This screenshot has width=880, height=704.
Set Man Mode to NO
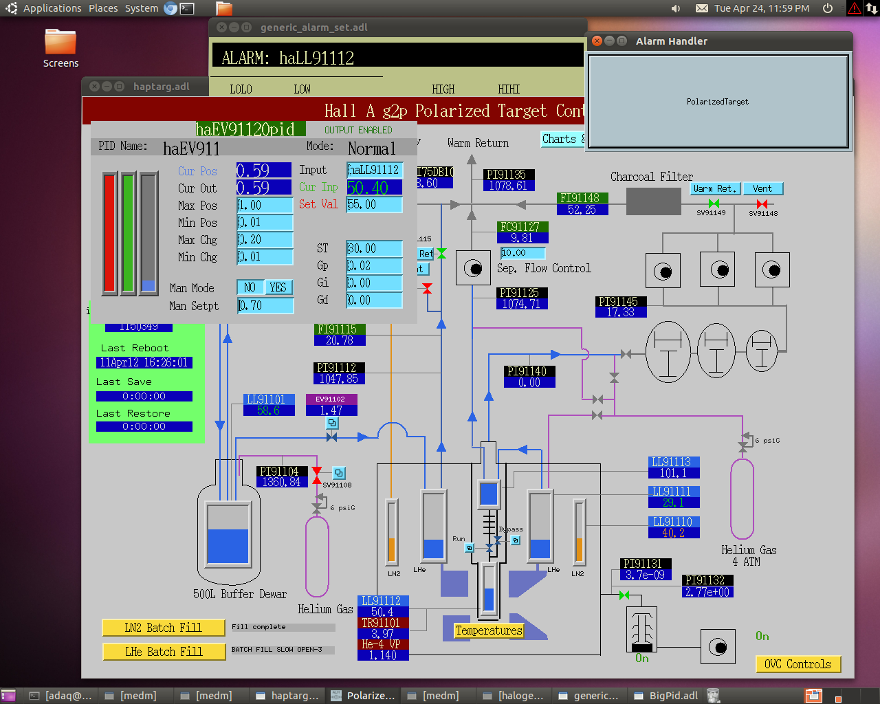coord(250,287)
